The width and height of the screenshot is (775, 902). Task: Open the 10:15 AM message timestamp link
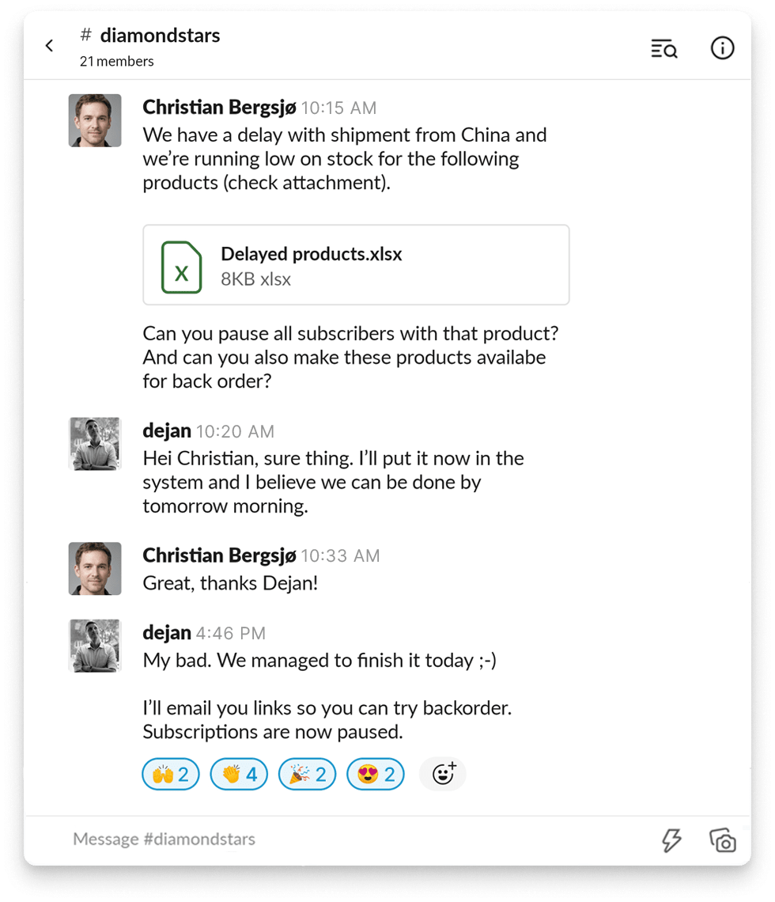click(338, 108)
